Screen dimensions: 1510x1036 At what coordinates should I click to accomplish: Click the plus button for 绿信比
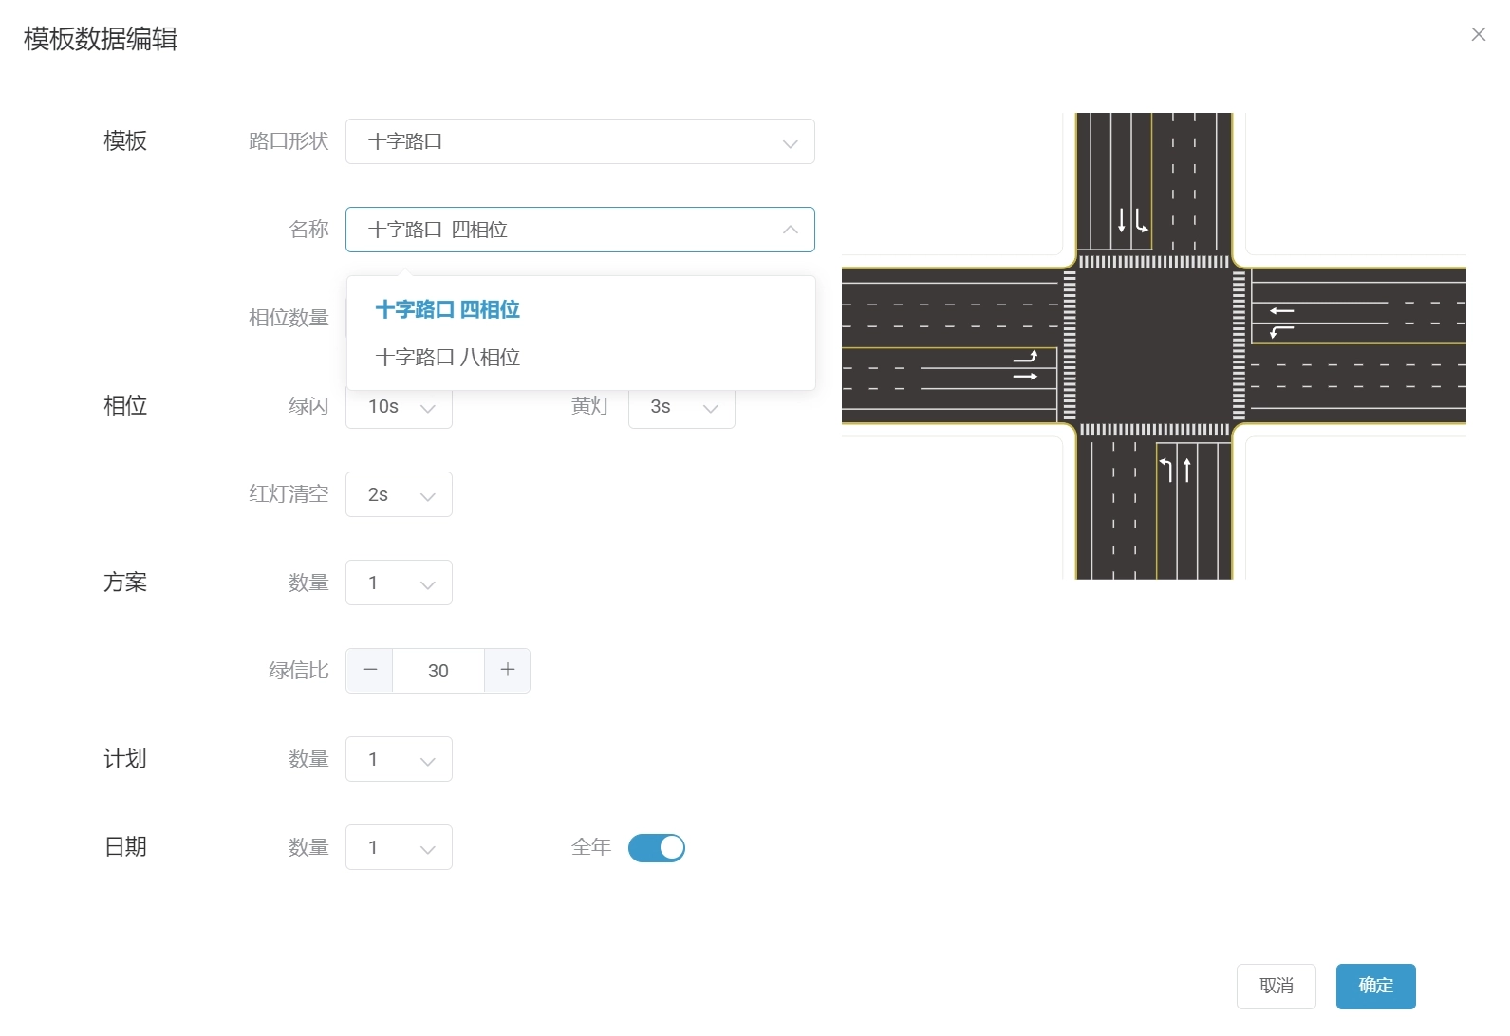[x=508, y=671]
